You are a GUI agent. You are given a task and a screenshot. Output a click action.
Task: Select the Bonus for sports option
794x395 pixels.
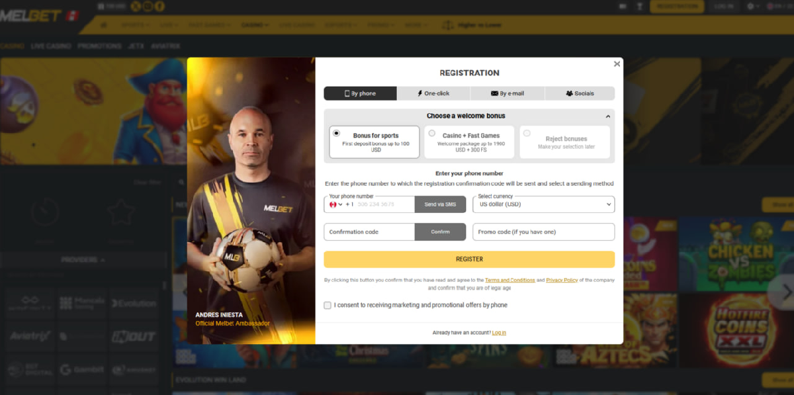click(375, 142)
